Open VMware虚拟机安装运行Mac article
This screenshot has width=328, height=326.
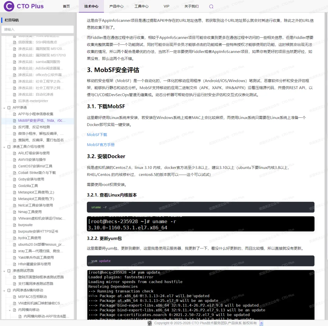click(42, 218)
